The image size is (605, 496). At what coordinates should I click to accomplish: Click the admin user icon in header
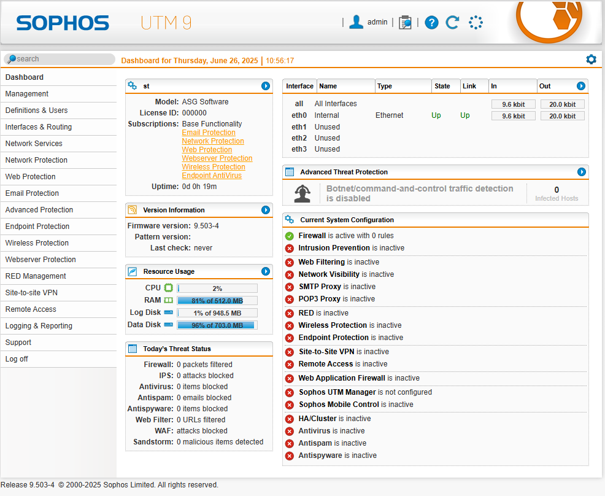(356, 22)
